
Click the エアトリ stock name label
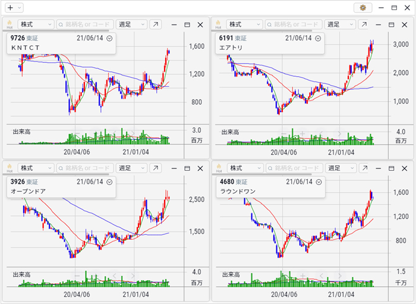pos(231,48)
